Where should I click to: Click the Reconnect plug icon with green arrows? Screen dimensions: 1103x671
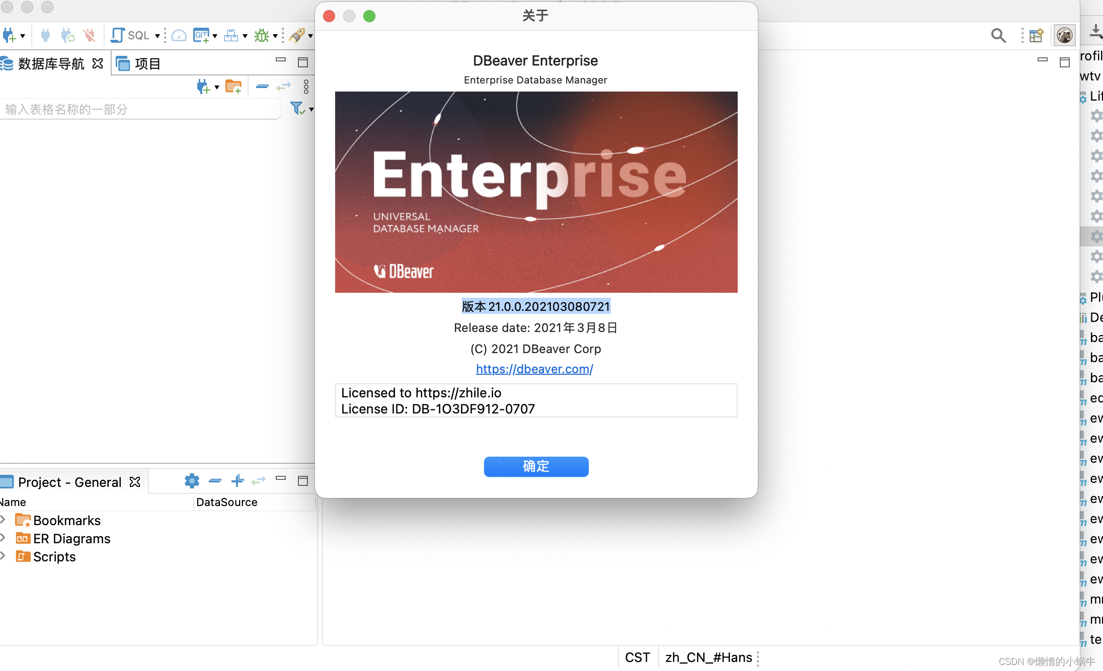point(67,35)
